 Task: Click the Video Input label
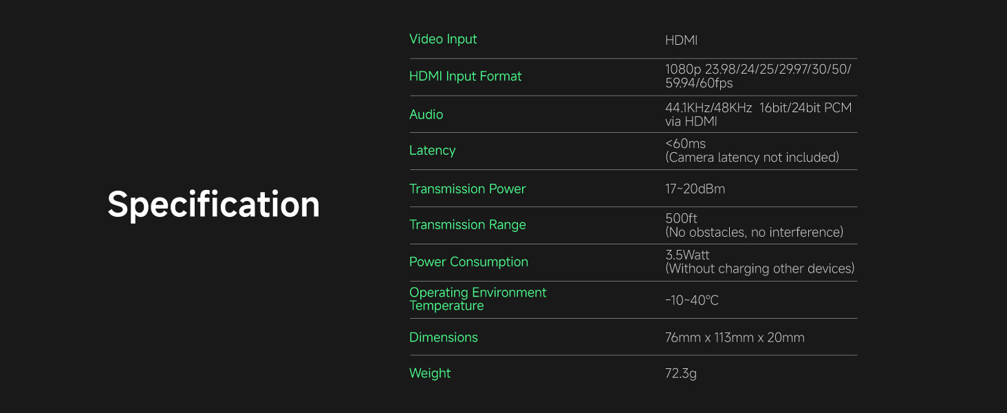(x=443, y=39)
